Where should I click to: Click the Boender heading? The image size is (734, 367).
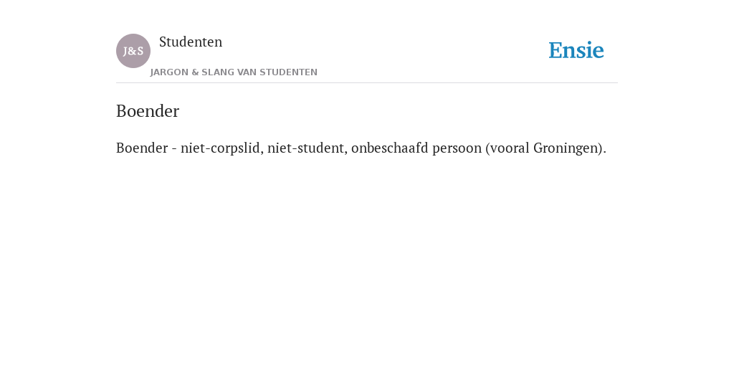point(148,111)
